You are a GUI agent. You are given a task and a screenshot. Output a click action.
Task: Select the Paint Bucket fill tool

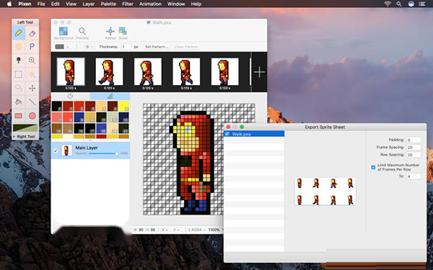(19, 102)
